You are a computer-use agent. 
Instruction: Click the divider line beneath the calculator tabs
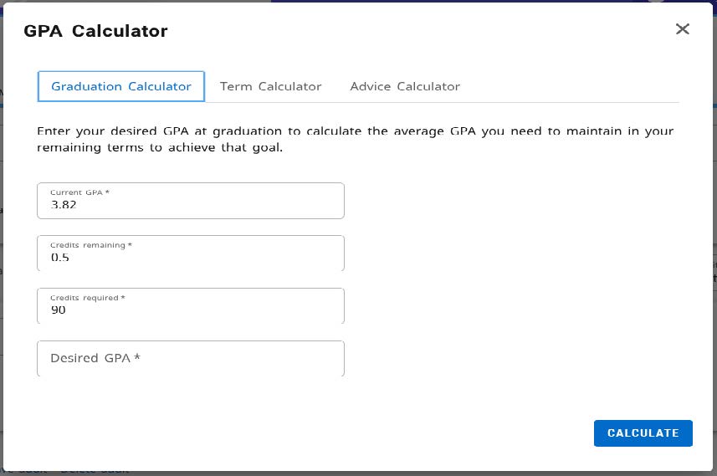click(502, 102)
